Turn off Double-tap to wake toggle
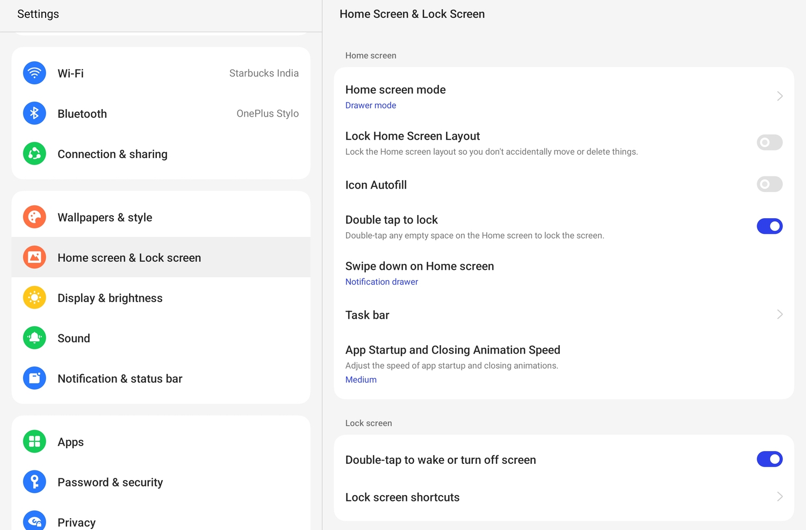806x530 pixels. [769, 459]
